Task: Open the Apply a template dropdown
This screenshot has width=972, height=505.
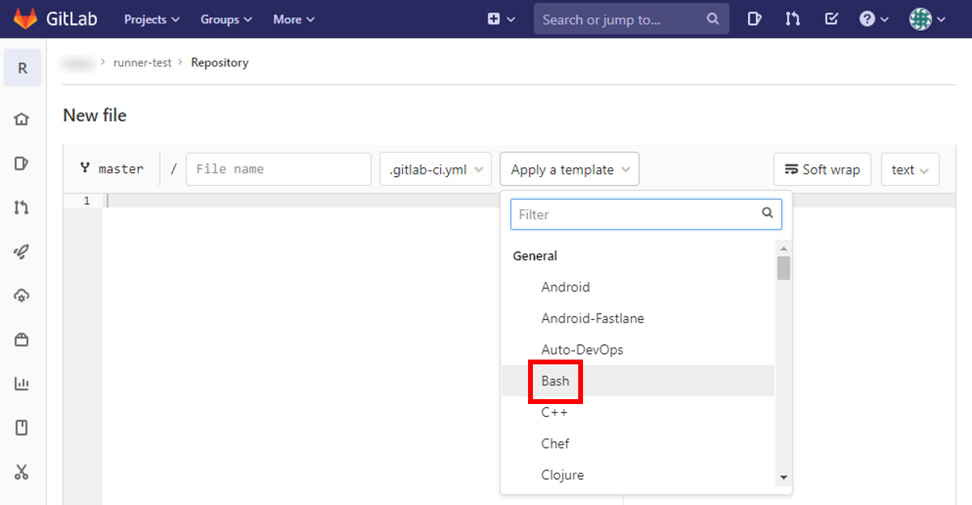Action: coord(569,169)
